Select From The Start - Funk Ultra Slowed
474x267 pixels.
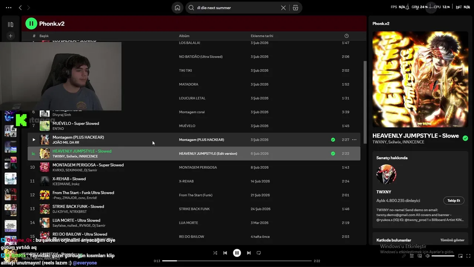click(83, 193)
